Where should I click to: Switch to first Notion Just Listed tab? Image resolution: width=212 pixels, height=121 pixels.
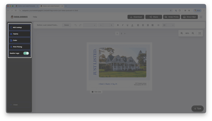point(27,6)
